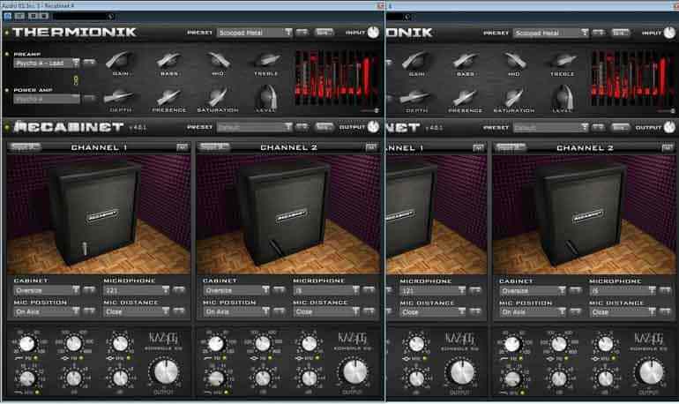The height and width of the screenshot is (404, 679).
Task: Click input selector button in Channel 2 header, left window
Action: click(214, 147)
